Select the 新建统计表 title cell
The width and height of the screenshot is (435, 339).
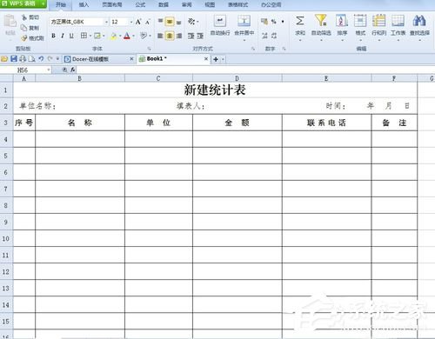pyautogui.click(x=215, y=90)
